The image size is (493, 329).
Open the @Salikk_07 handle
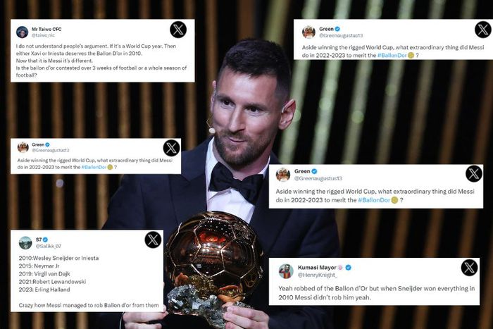49,247
